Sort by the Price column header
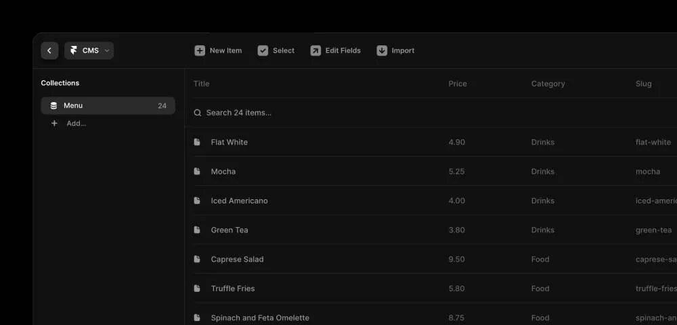The image size is (677, 325). [457, 84]
